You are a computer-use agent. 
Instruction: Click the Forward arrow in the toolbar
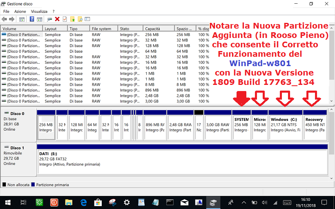coord(12,19)
